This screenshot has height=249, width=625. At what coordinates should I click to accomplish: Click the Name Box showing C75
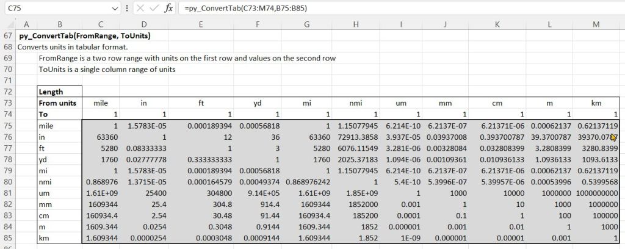tap(55, 9)
